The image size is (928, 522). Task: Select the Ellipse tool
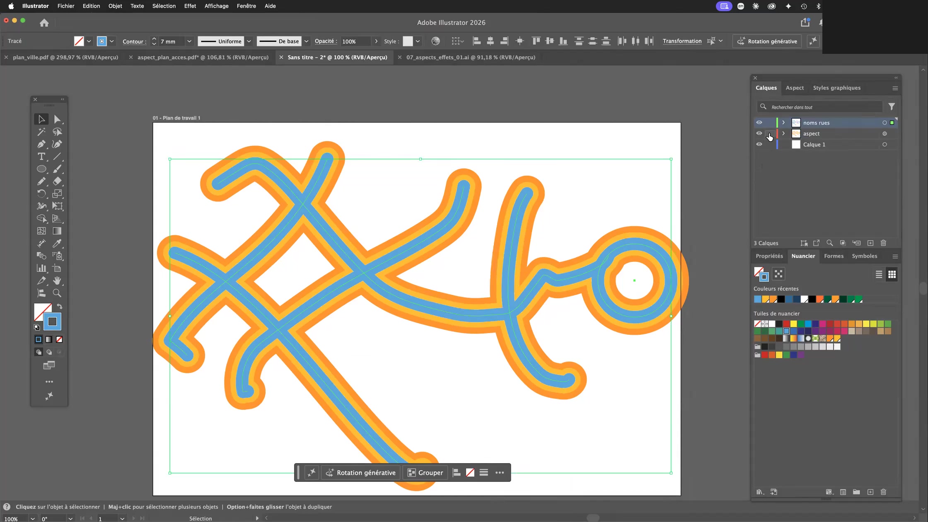(x=41, y=169)
